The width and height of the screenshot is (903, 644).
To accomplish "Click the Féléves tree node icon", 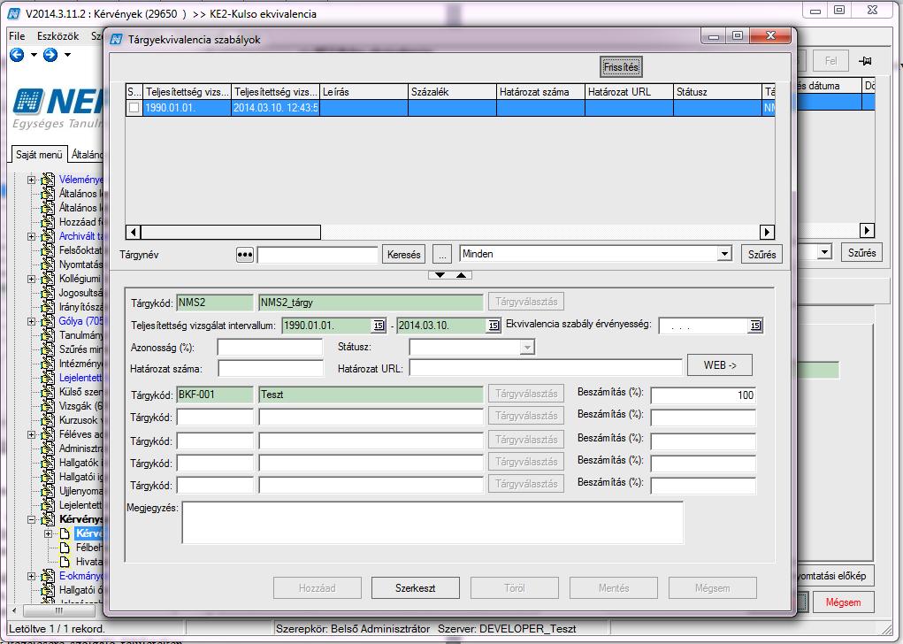I will (x=48, y=434).
